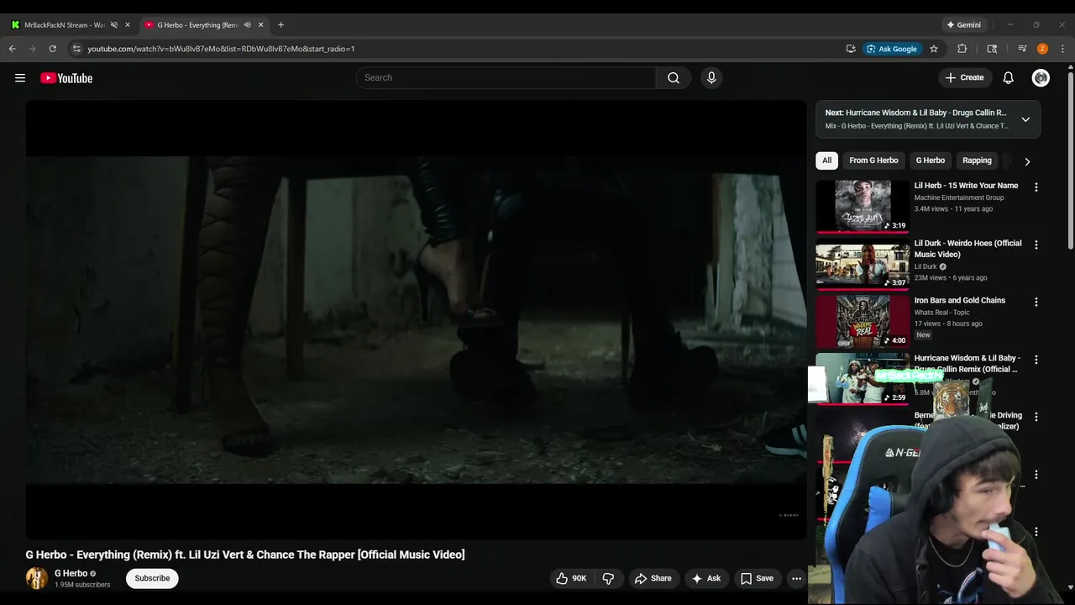Open options for Lil Durk - Weirdo Hoes
The width and height of the screenshot is (1075, 605).
point(1036,245)
